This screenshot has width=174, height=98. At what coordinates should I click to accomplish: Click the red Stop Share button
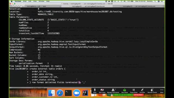(138, 95)
